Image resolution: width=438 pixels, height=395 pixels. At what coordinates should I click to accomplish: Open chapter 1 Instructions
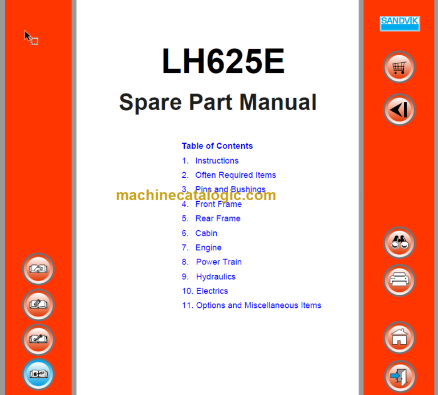point(210,161)
